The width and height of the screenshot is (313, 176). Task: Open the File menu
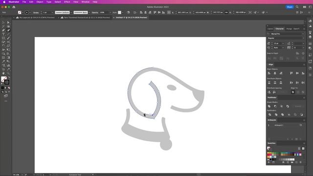[x=24, y=2]
